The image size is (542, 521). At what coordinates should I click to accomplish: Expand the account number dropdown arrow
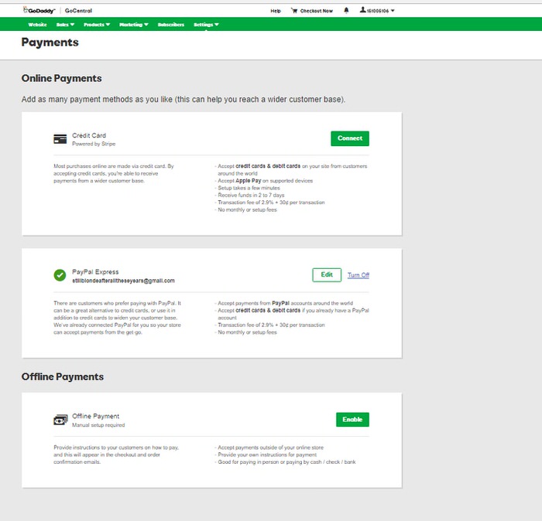[393, 11]
